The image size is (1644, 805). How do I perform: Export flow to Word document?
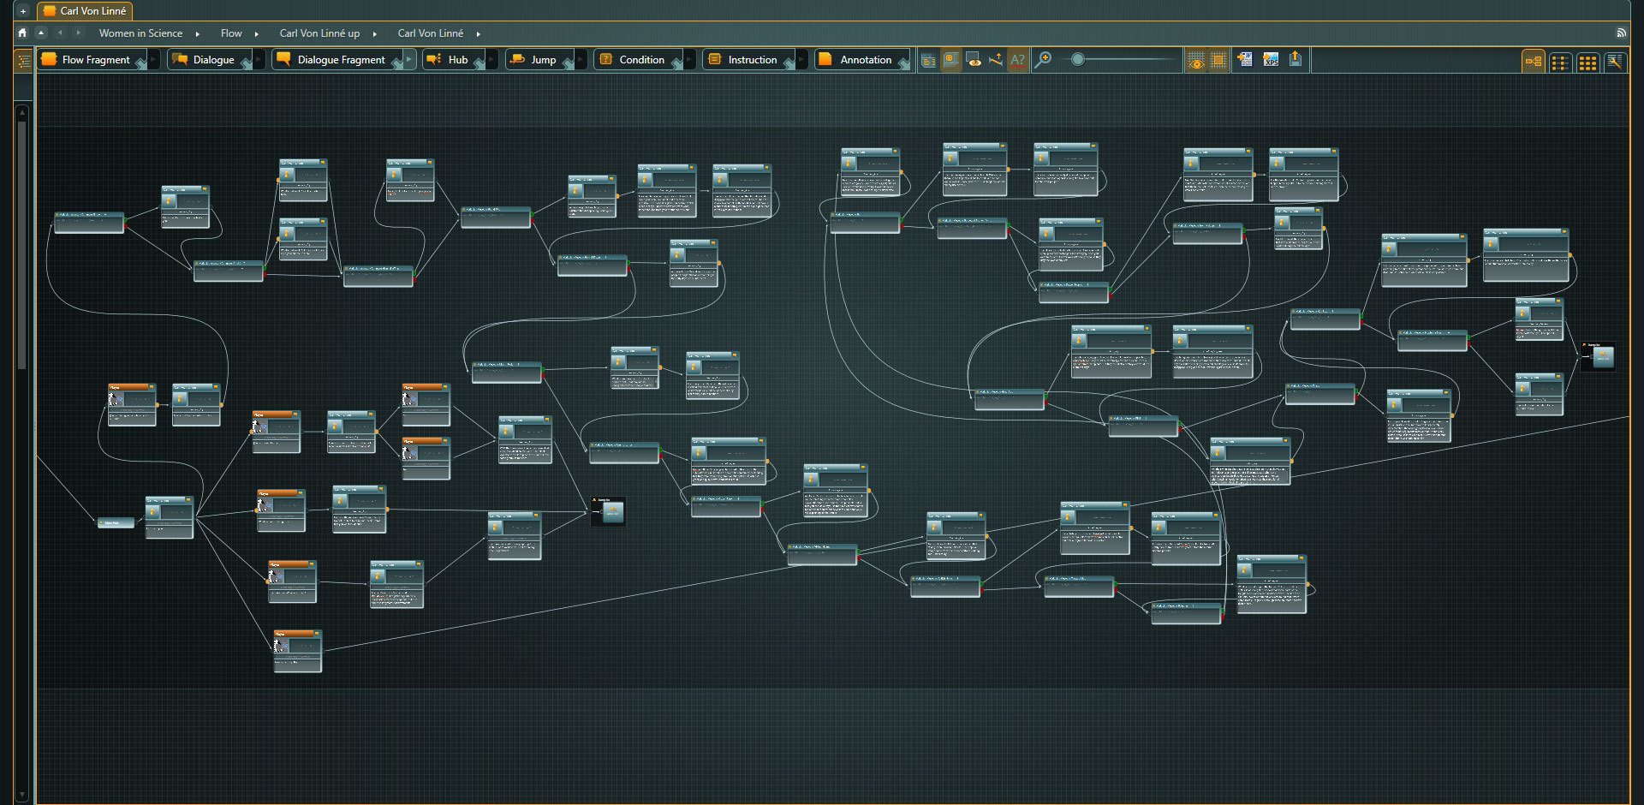pyautogui.click(x=1245, y=60)
